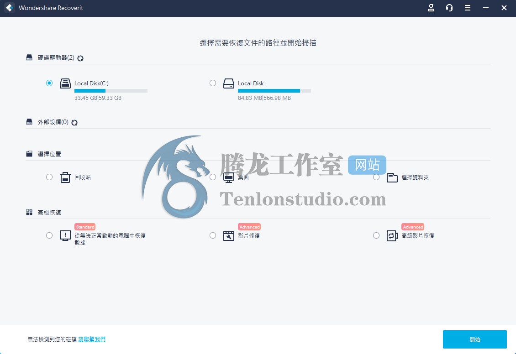Click the 外部設備(0) section heading
516x354 pixels.
(53, 122)
